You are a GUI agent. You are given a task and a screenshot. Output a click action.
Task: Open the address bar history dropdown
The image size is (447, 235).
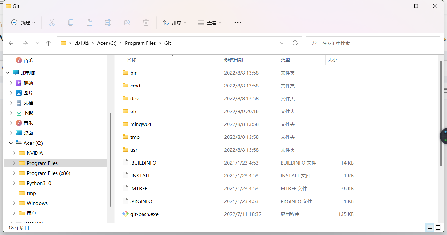(x=282, y=43)
